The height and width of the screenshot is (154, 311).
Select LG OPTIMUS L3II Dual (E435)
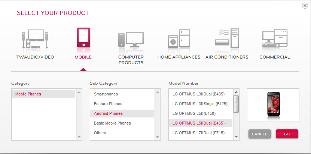pos(200,94)
